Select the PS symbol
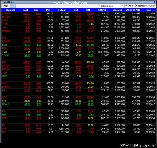Image resolution: width=157 pixels, height=148 pixels. 4,125
